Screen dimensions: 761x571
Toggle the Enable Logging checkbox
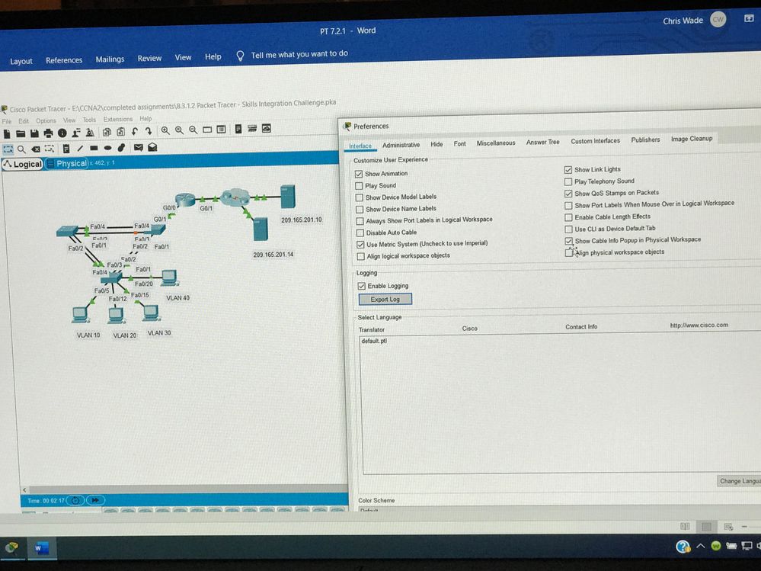[361, 287]
